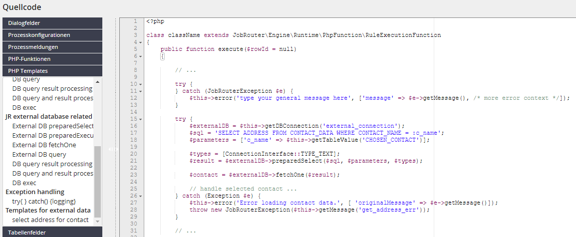The image size is (576, 237).
Task: Fold the catch Exception block at line 26
Action: (141, 196)
